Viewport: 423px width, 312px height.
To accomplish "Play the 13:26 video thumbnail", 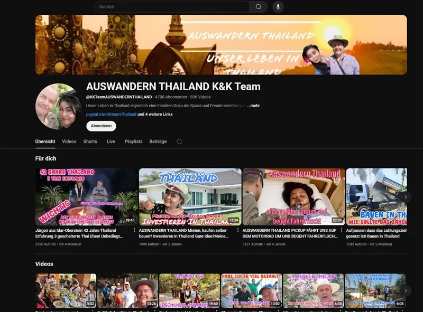I will 127,291.
